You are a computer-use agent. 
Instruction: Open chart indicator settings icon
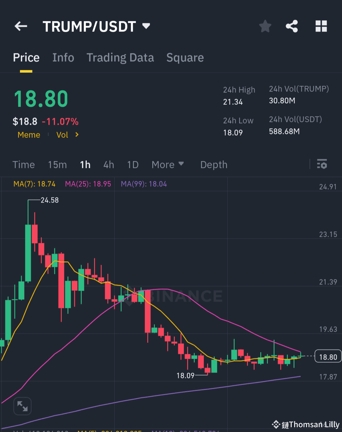tap(322, 164)
